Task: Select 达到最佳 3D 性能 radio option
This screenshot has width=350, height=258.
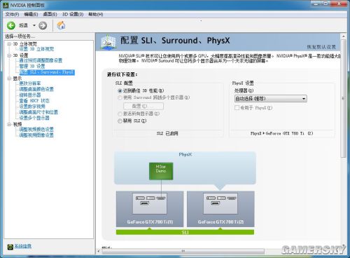Action: click(x=120, y=90)
